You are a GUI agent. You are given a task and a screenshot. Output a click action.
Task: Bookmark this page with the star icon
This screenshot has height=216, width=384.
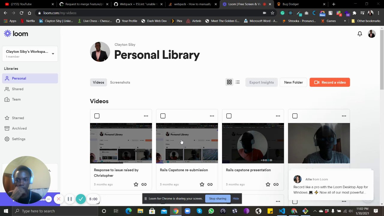pos(272,13)
